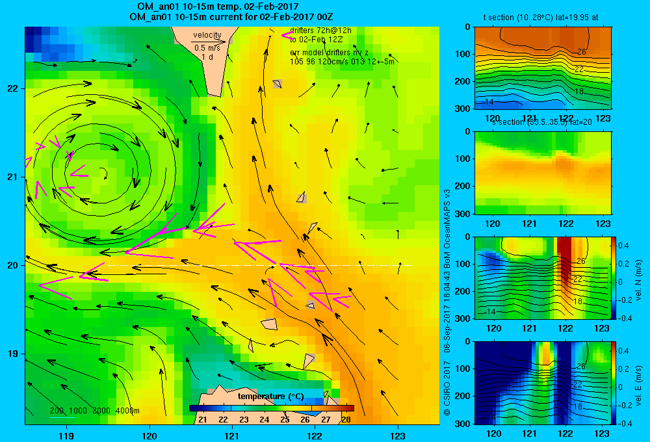Image resolution: width=650 pixels, height=442 pixels.
Task: Click the "1 d" text under the velocity scale
Action: coord(207,57)
